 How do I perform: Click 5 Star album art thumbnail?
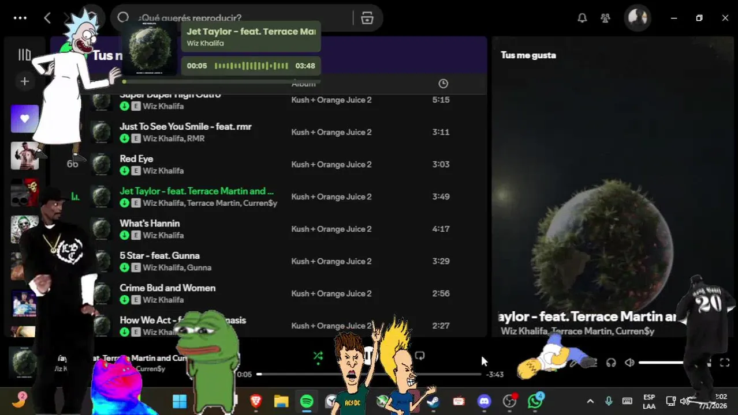102,261
